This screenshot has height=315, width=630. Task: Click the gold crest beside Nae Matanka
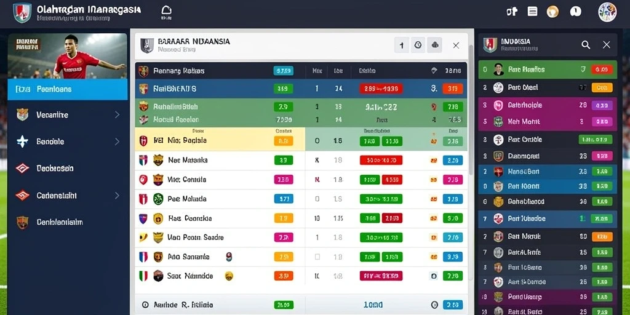(158, 161)
